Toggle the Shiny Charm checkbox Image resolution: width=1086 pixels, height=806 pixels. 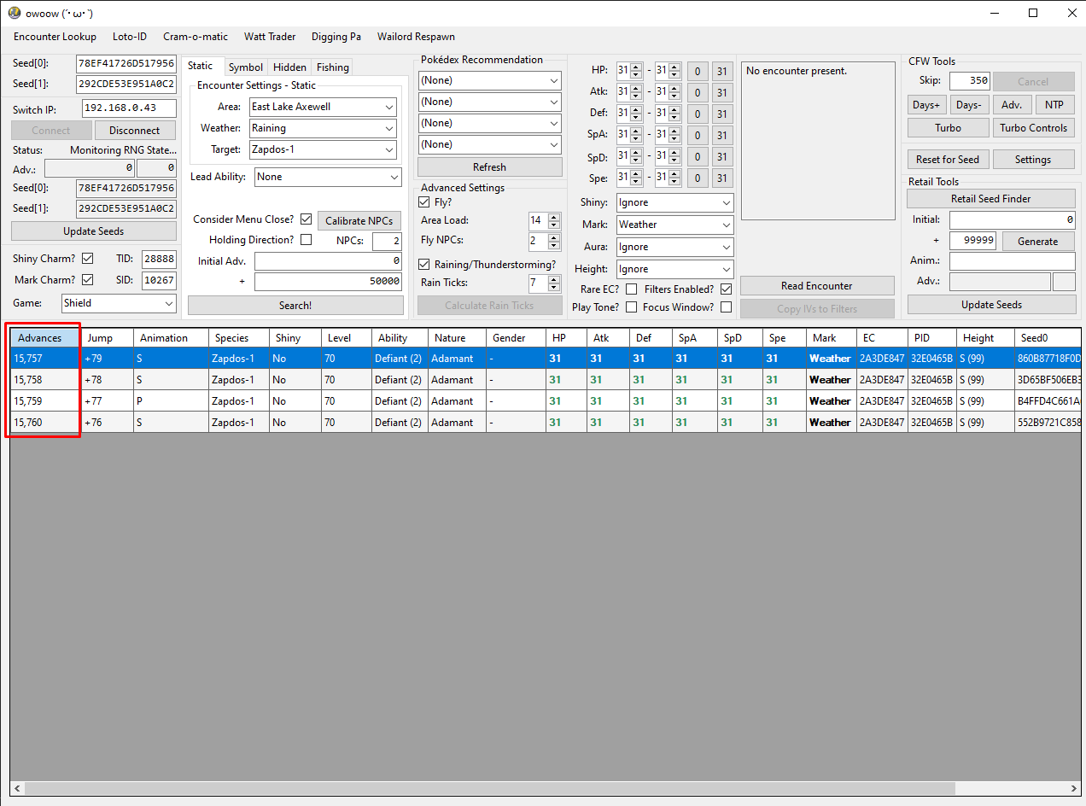(x=87, y=259)
